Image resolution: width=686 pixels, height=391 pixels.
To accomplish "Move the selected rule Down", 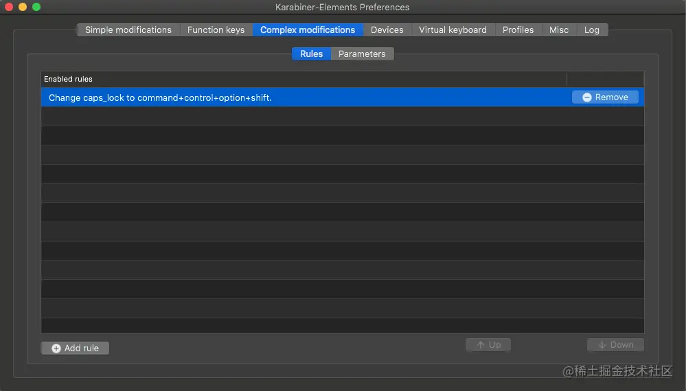I will [615, 344].
